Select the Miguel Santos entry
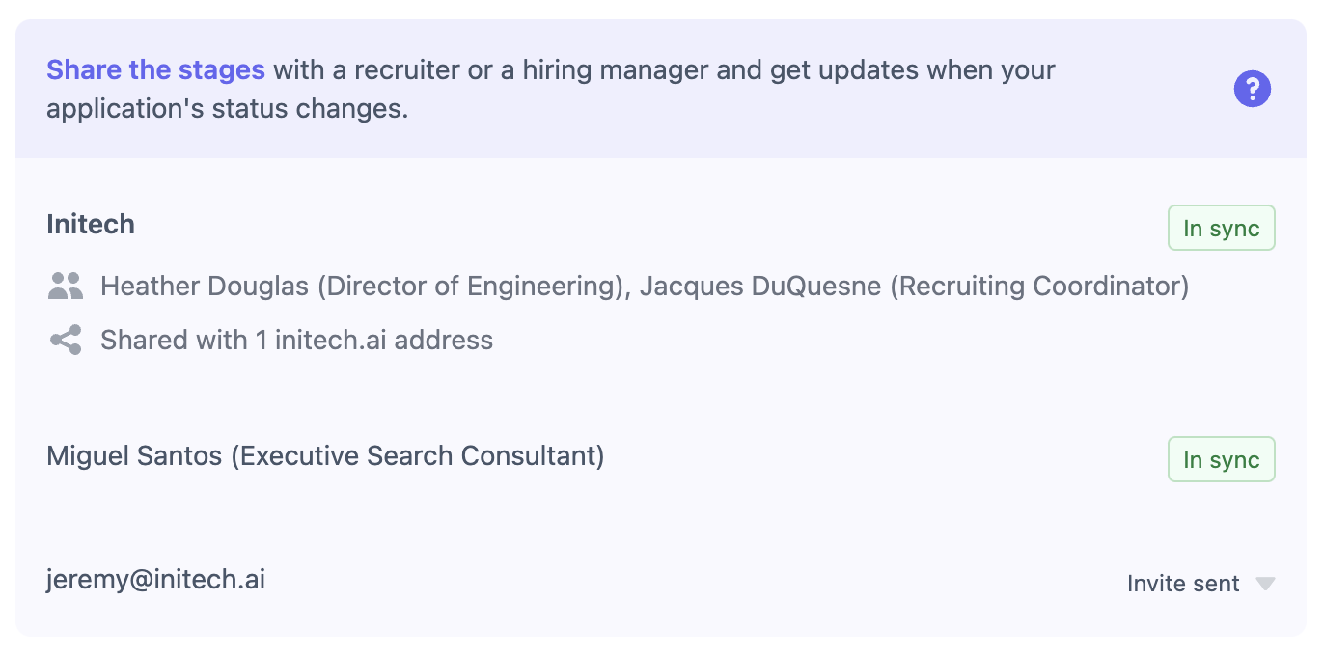The width and height of the screenshot is (1324, 656). tap(135, 455)
